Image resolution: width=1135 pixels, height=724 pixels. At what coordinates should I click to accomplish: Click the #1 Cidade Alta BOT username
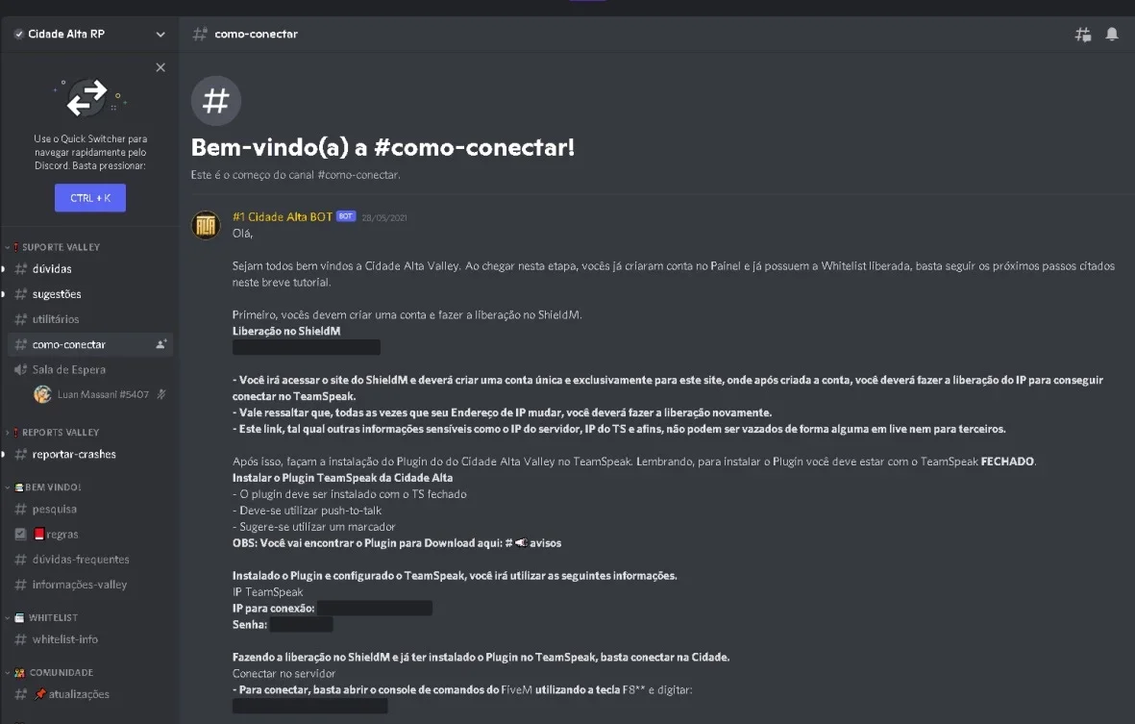point(283,216)
